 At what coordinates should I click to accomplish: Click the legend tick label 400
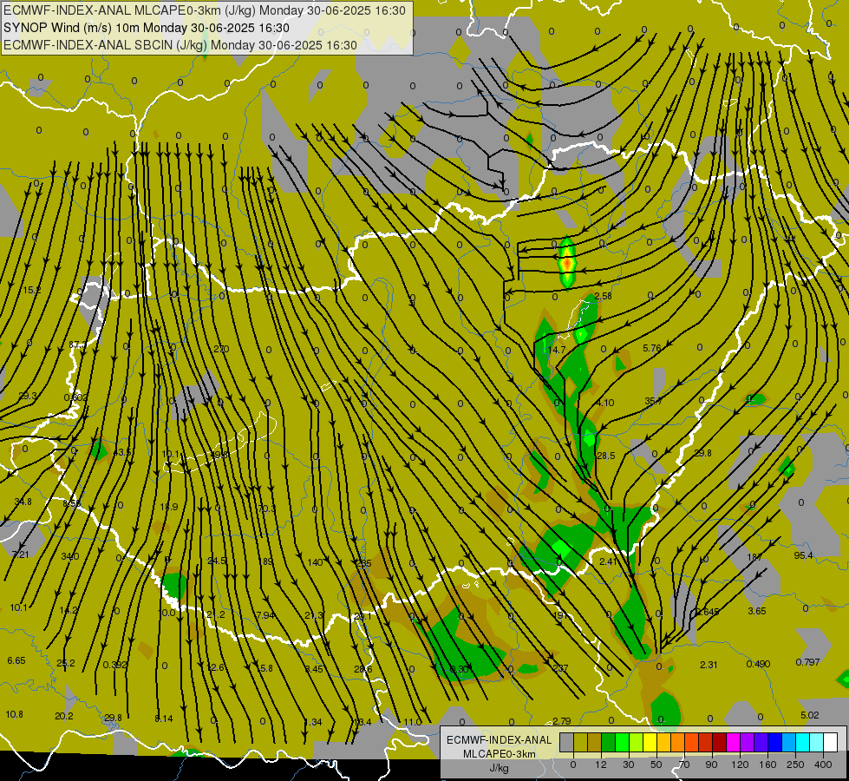pyautogui.click(x=823, y=765)
